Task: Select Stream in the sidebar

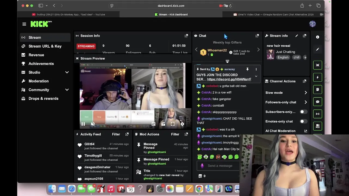Action: click(45, 37)
